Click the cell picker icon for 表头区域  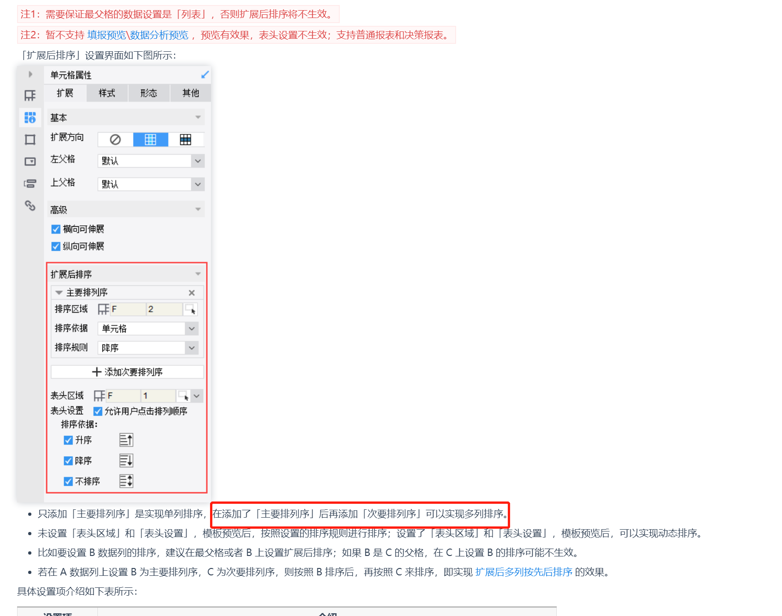183,396
